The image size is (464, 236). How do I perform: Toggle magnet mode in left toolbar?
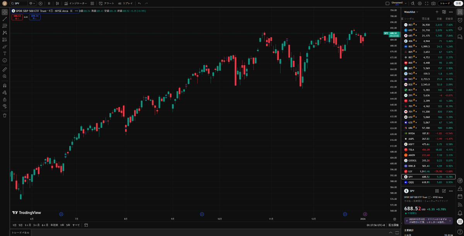pos(5,86)
